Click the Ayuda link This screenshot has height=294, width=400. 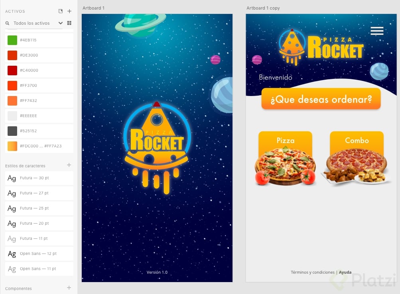pos(345,272)
